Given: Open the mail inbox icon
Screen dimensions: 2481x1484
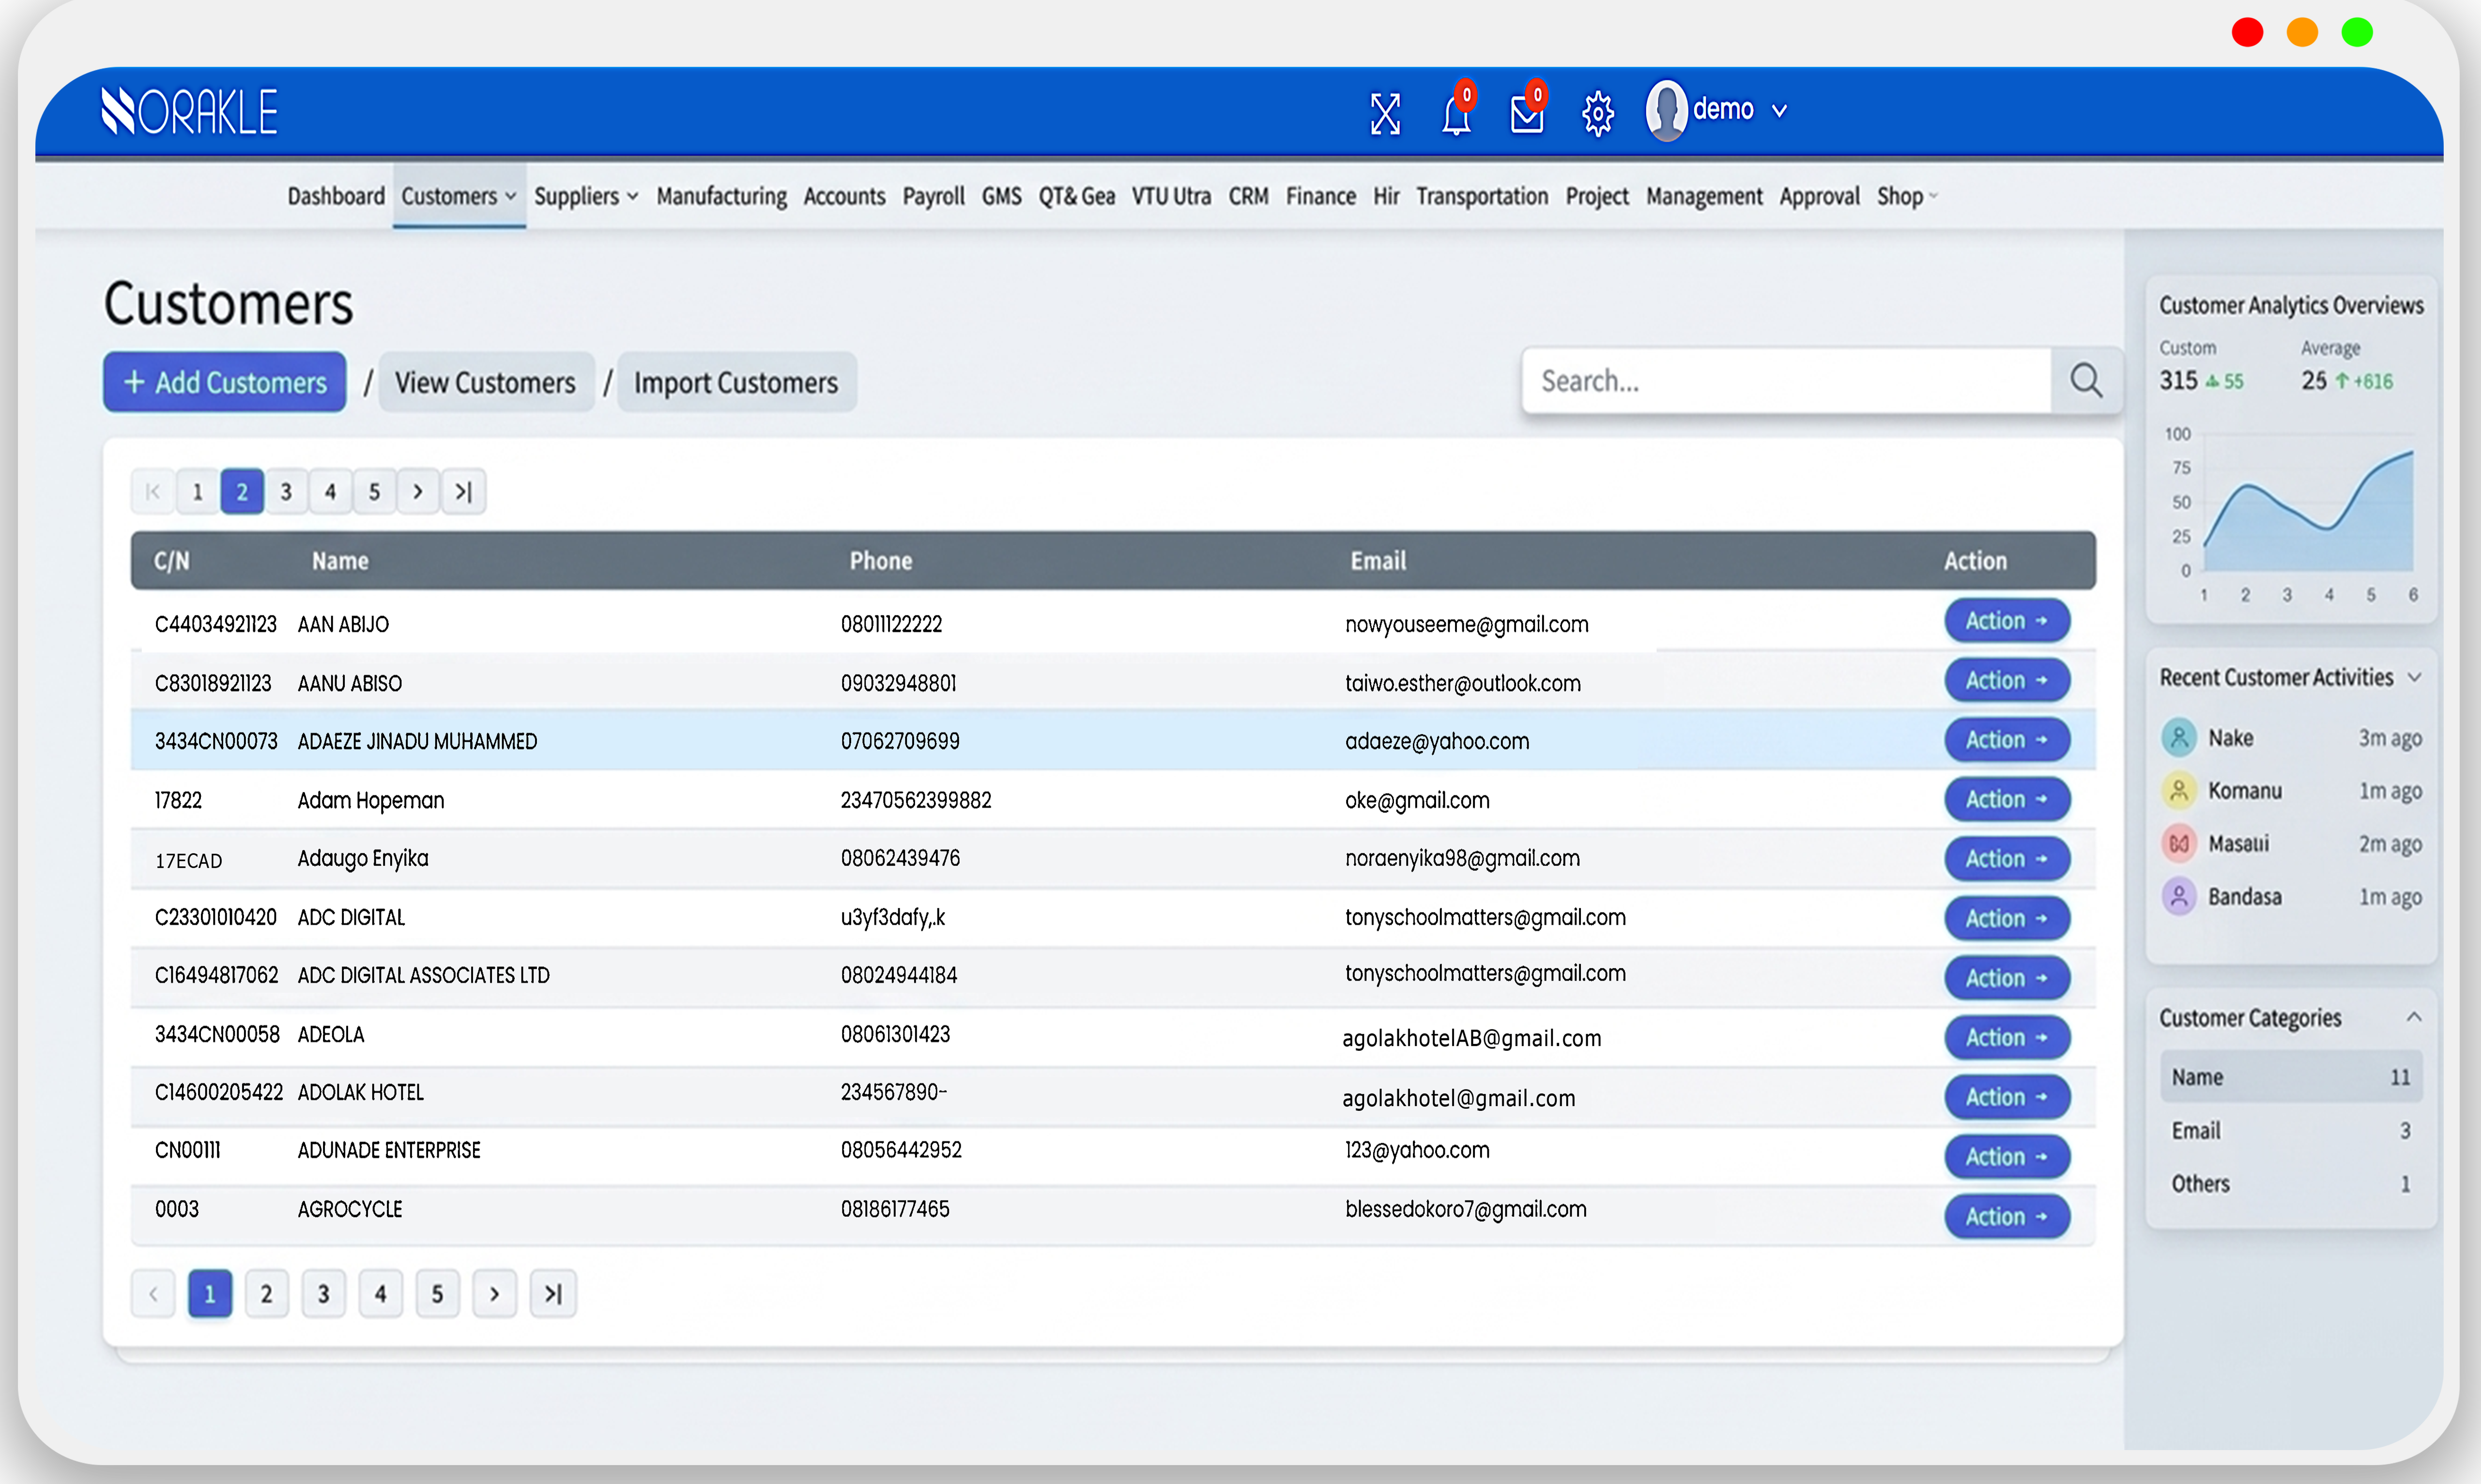Looking at the screenshot, I should [x=1526, y=115].
